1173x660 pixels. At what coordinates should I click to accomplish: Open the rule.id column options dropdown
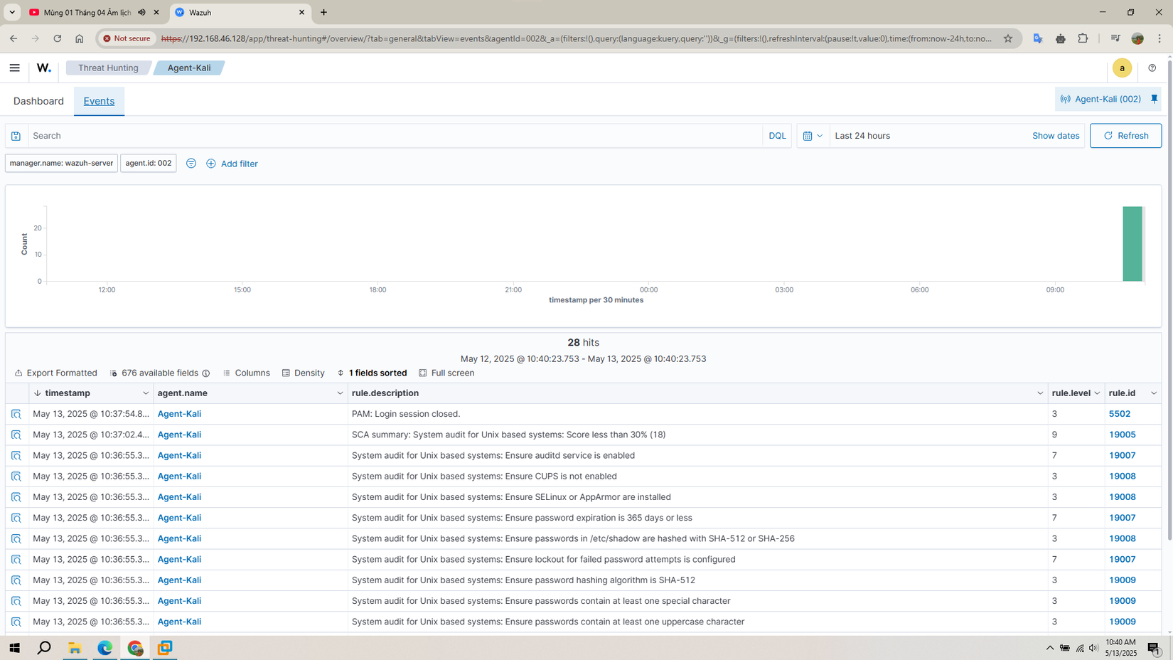[1154, 393]
